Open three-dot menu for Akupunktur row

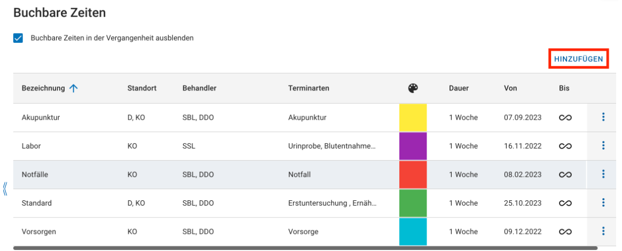pyautogui.click(x=603, y=117)
